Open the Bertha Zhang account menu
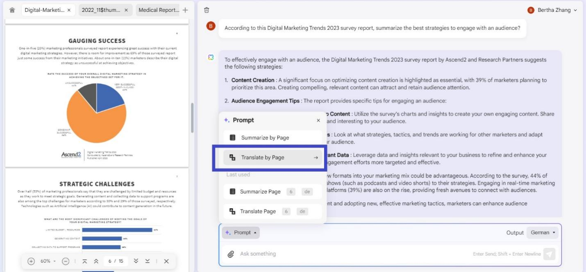This screenshot has height=272, width=586. [x=554, y=9]
